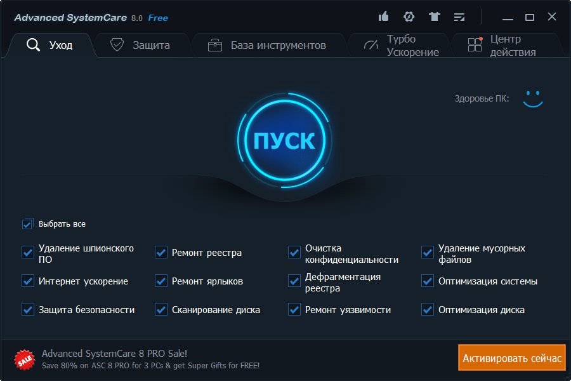Switch to the Уход tab
Screen dimensions: 571x381
click(50, 45)
